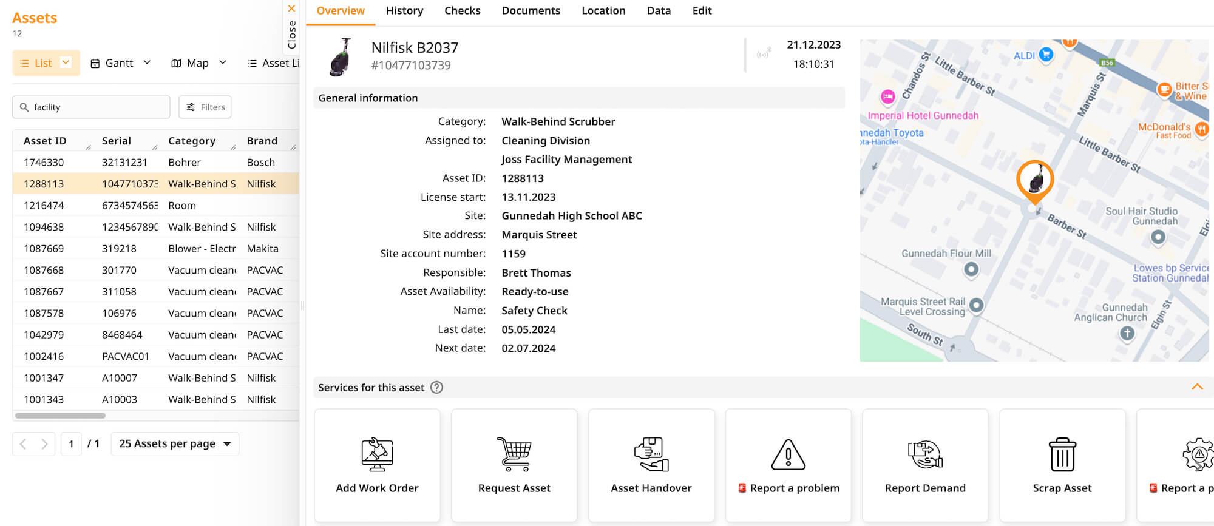The width and height of the screenshot is (1214, 526).
Task: Open the Request Asset shopping cart service
Action: point(514,465)
